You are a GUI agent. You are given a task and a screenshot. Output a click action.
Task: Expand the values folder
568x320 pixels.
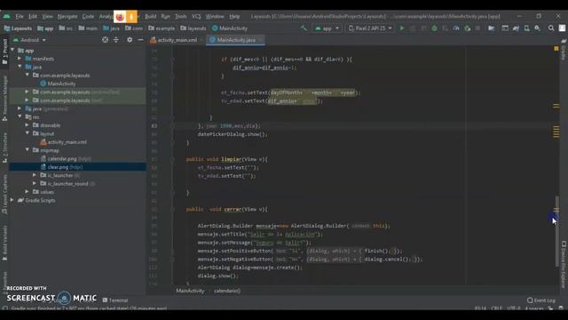pos(28,192)
